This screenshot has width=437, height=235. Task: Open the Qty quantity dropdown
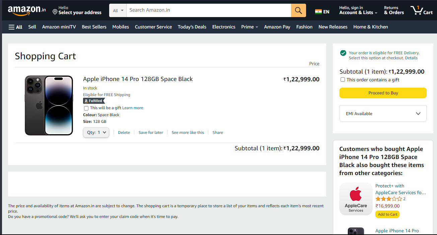96,133
